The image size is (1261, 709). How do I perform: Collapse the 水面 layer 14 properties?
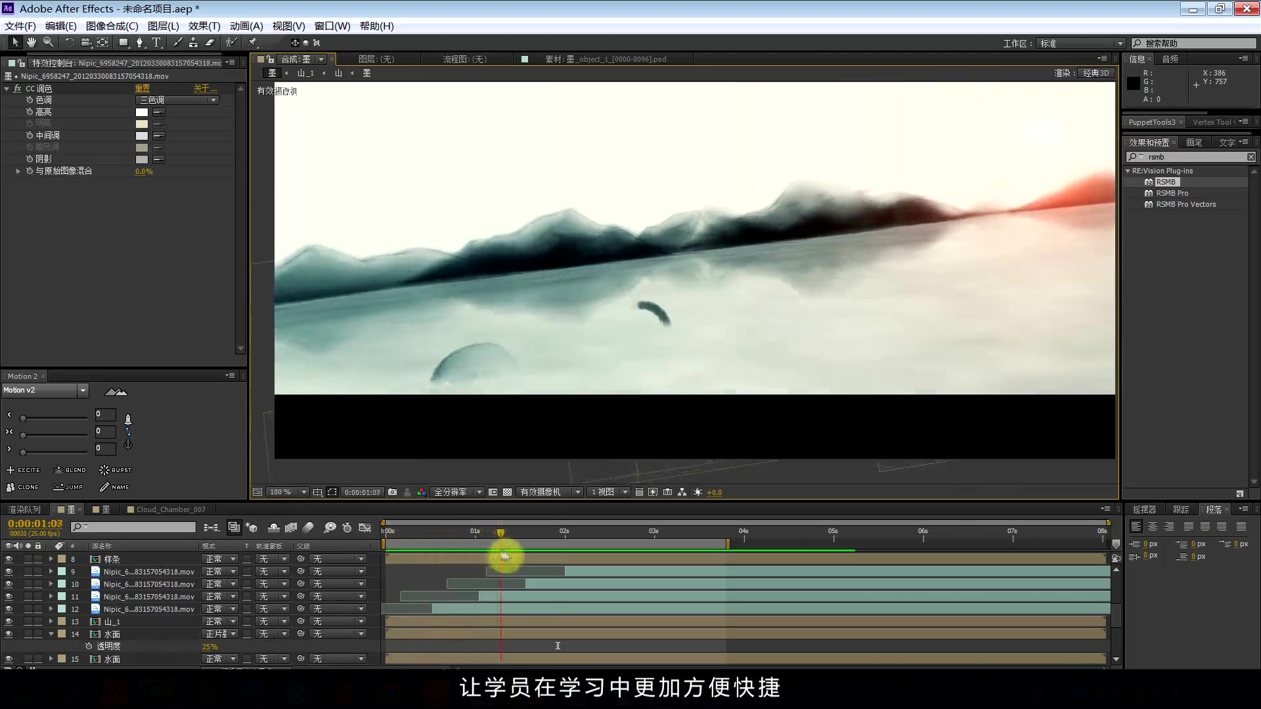click(51, 634)
